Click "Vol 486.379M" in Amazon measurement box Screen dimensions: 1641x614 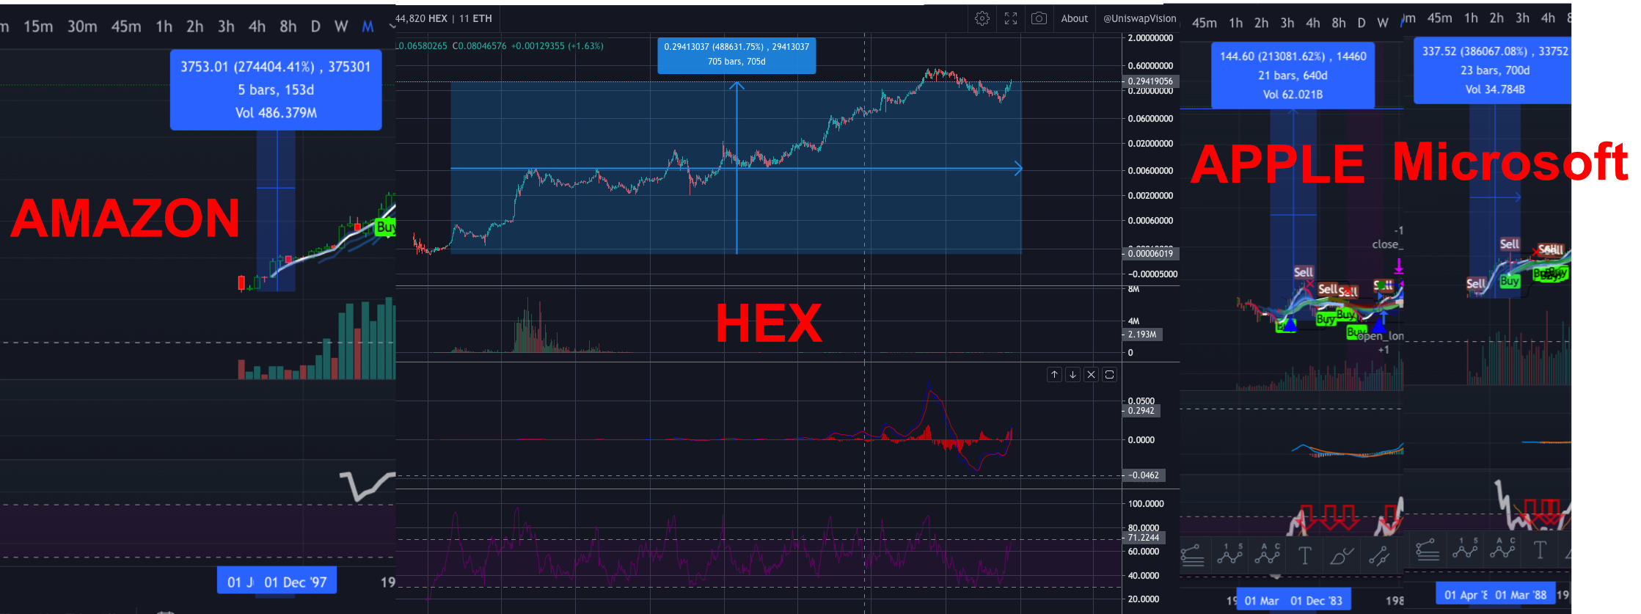[x=276, y=113]
